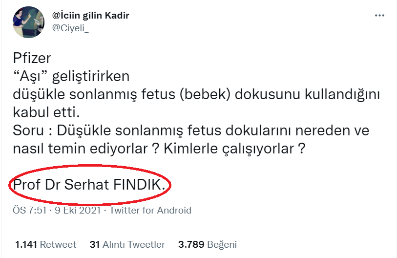This screenshot has width=397, height=258.
Task: Click the "kabul etti." text line
Action: [46, 113]
